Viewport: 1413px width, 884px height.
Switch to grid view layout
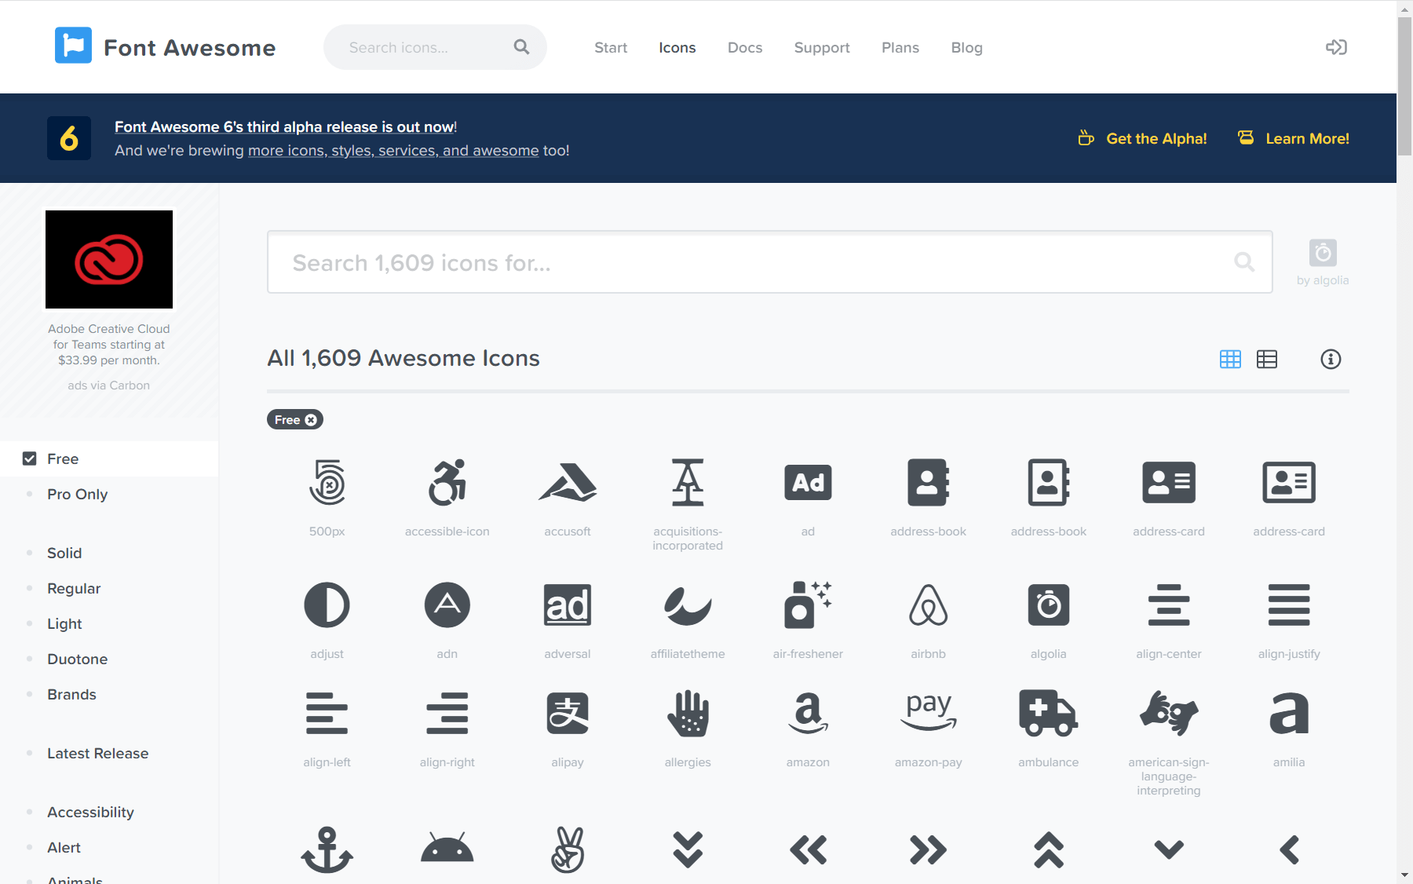(1230, 360)
